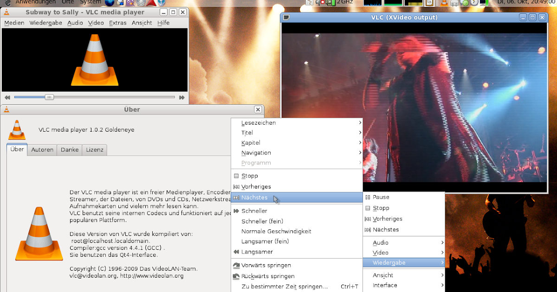The image size is (557, 292).
Task: Switch to the Autoren tab
Action: coord(42,150)
